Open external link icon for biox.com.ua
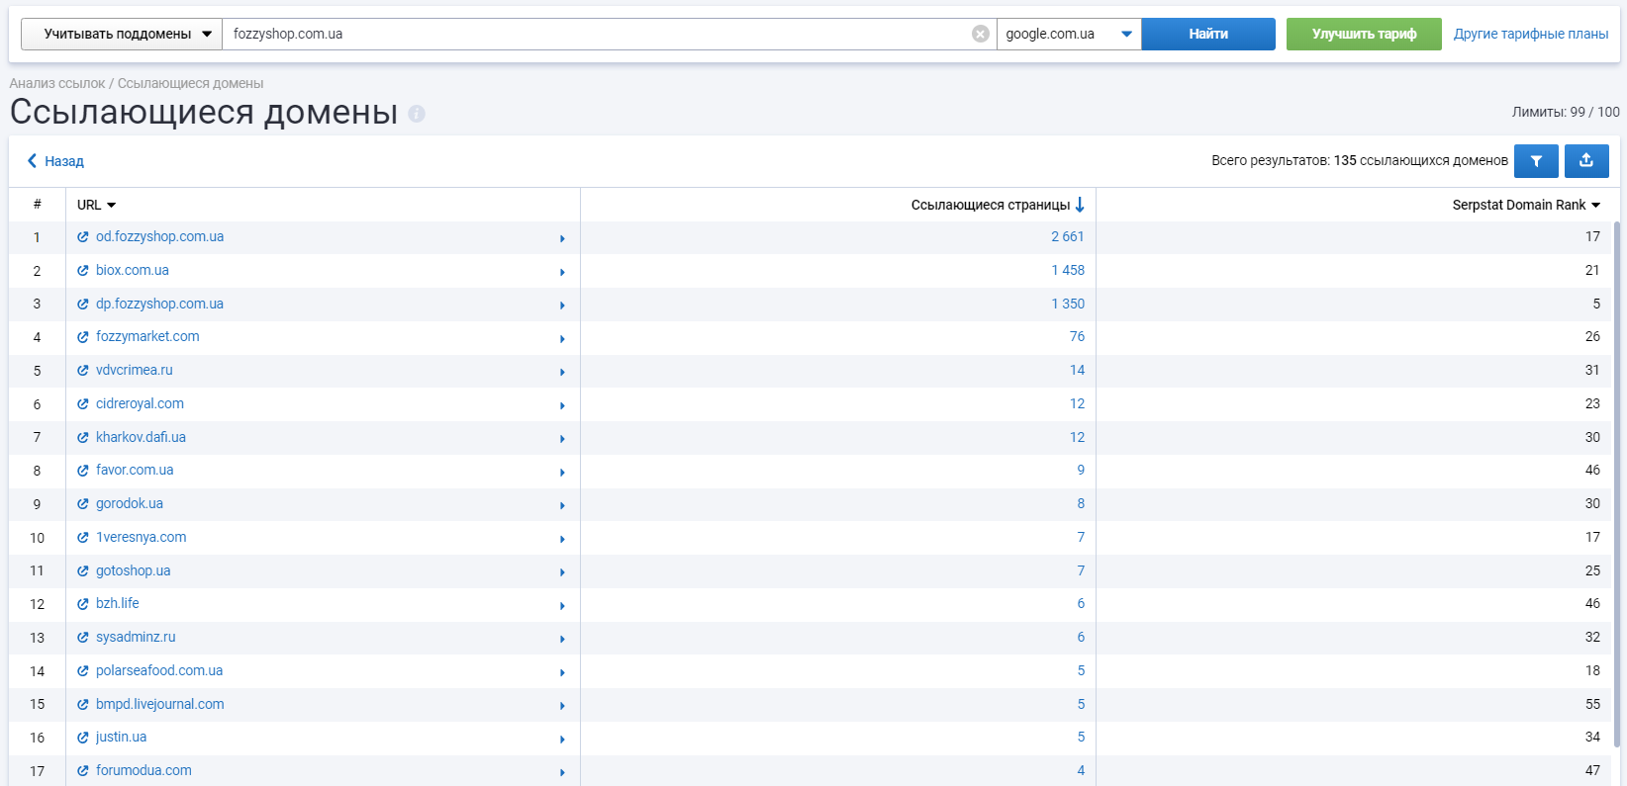 click(x=83, y=271)
